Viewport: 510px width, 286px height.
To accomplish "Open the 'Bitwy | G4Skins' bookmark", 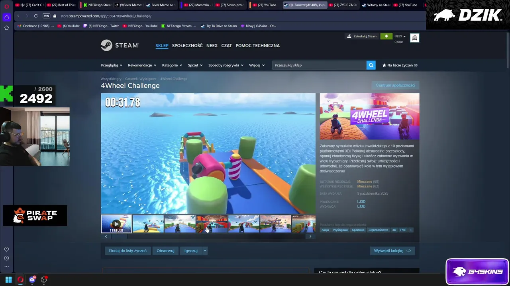I will [258, 26].
